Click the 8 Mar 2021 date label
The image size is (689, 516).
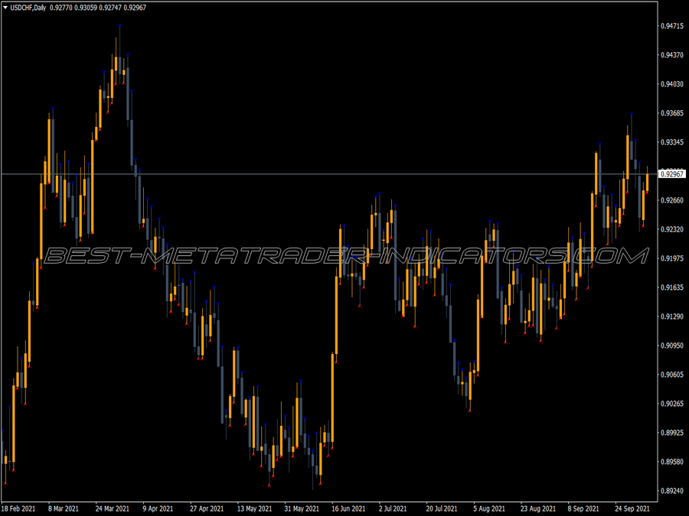coord(64,508)
